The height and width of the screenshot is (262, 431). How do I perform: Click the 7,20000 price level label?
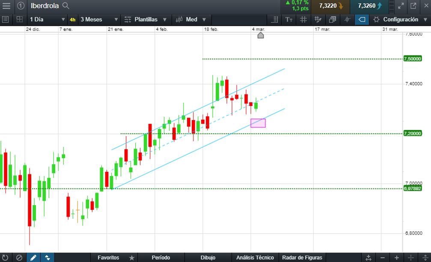point(412,134)
